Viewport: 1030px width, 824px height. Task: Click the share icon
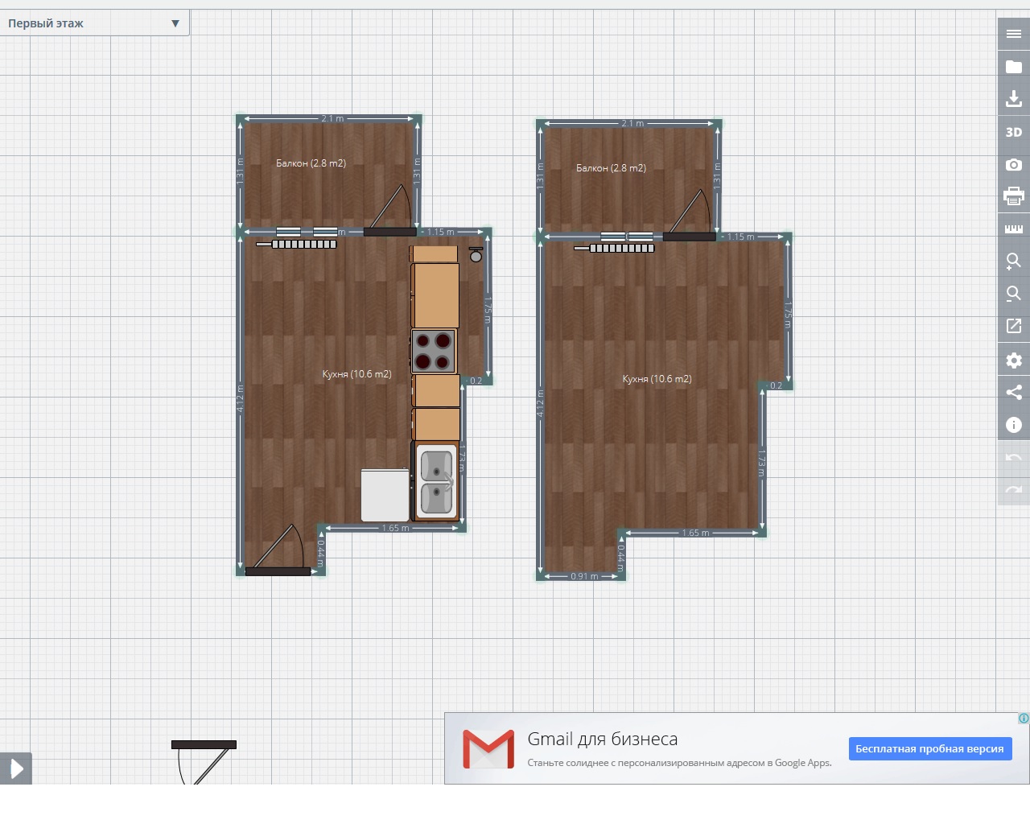pyautogui.click(x=1014, y=393)
